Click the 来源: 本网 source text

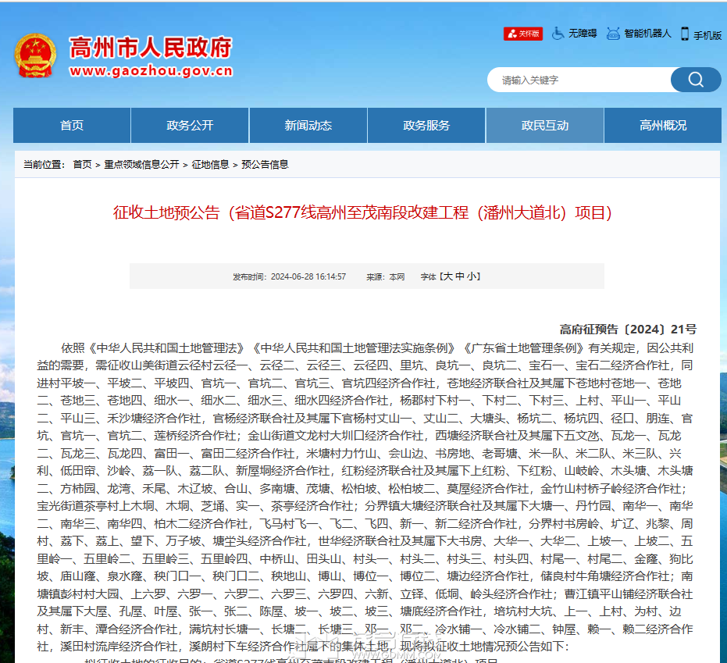tap(385, 276)
